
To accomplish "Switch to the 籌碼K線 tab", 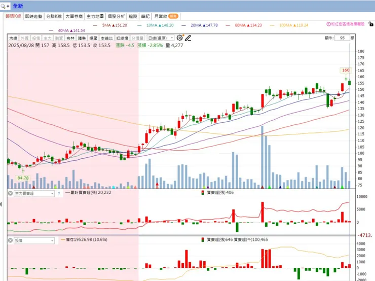I will (13, 16).
